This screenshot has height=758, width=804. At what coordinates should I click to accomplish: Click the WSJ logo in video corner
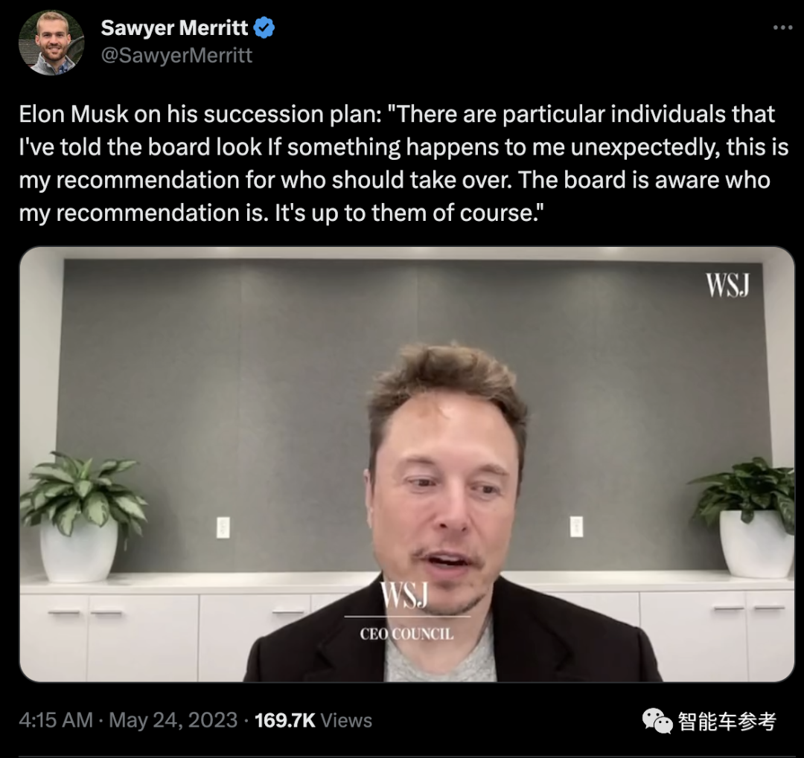coord(727,285)
